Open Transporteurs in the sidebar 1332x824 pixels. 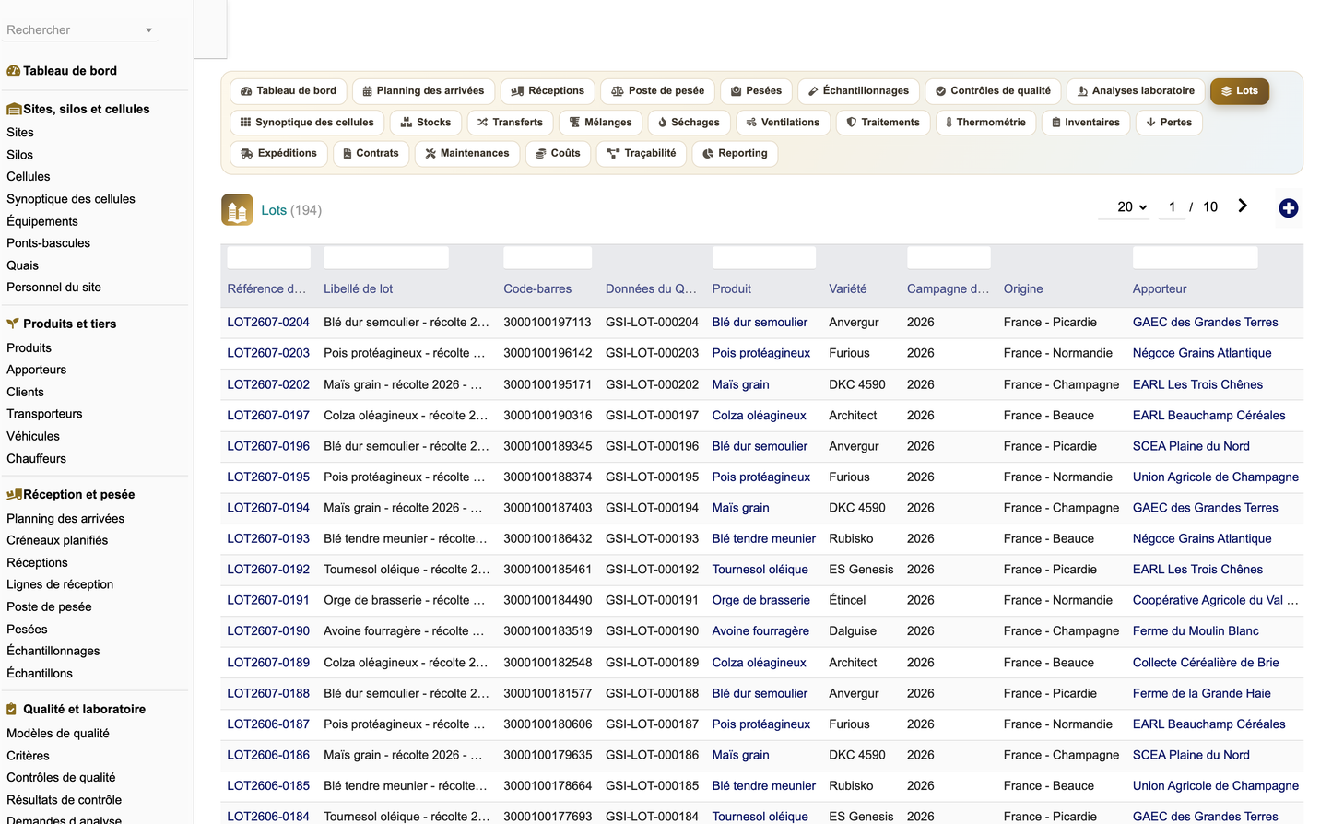pos(44,414)
